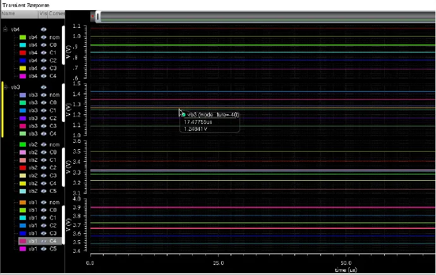
Task: Click vb4 C0 cyan color swatch
Action: pos(23,45)
